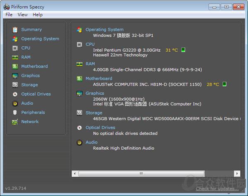The height and width of the screenshot is (196, 248).
Task: Click the 4.00GB Single-Channel DDR3 text
Action: click(148, 70)
